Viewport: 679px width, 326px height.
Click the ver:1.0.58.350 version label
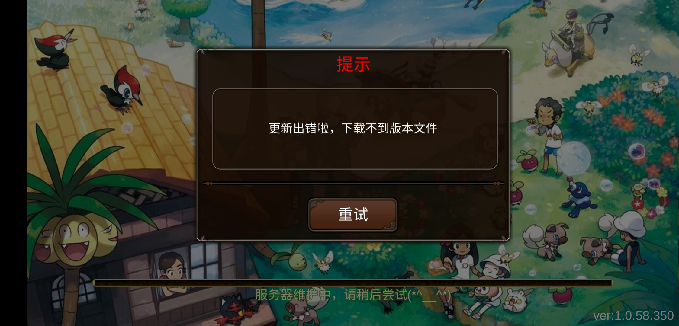point(633,316)
